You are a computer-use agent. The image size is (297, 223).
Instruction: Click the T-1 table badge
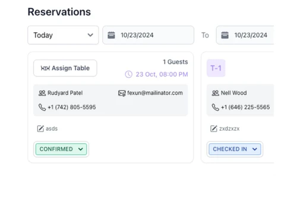coord(216,68)
